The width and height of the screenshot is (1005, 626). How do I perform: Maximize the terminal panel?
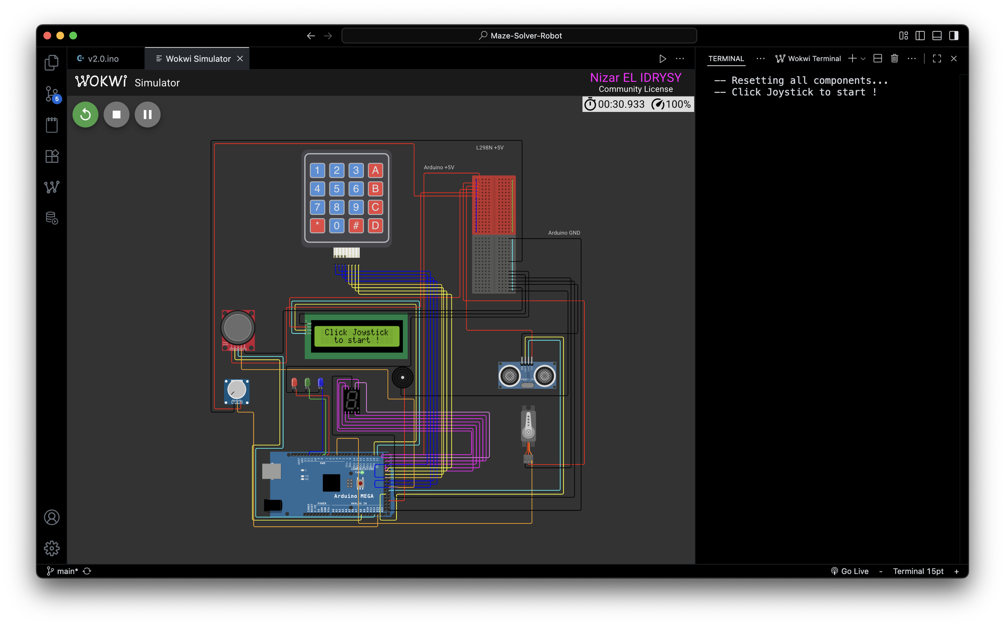937,59
